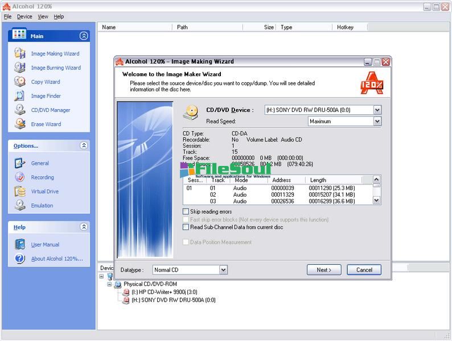Screen dimensions: 452x341
Task: Launch the Erase Wizard icon
Action: click(20, 124)
